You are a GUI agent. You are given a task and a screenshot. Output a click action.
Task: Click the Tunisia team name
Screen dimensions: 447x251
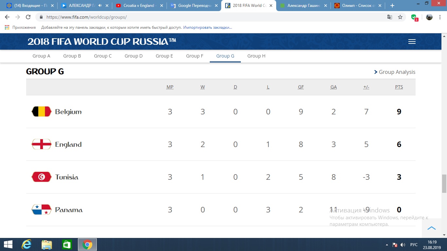click(67, 177)
